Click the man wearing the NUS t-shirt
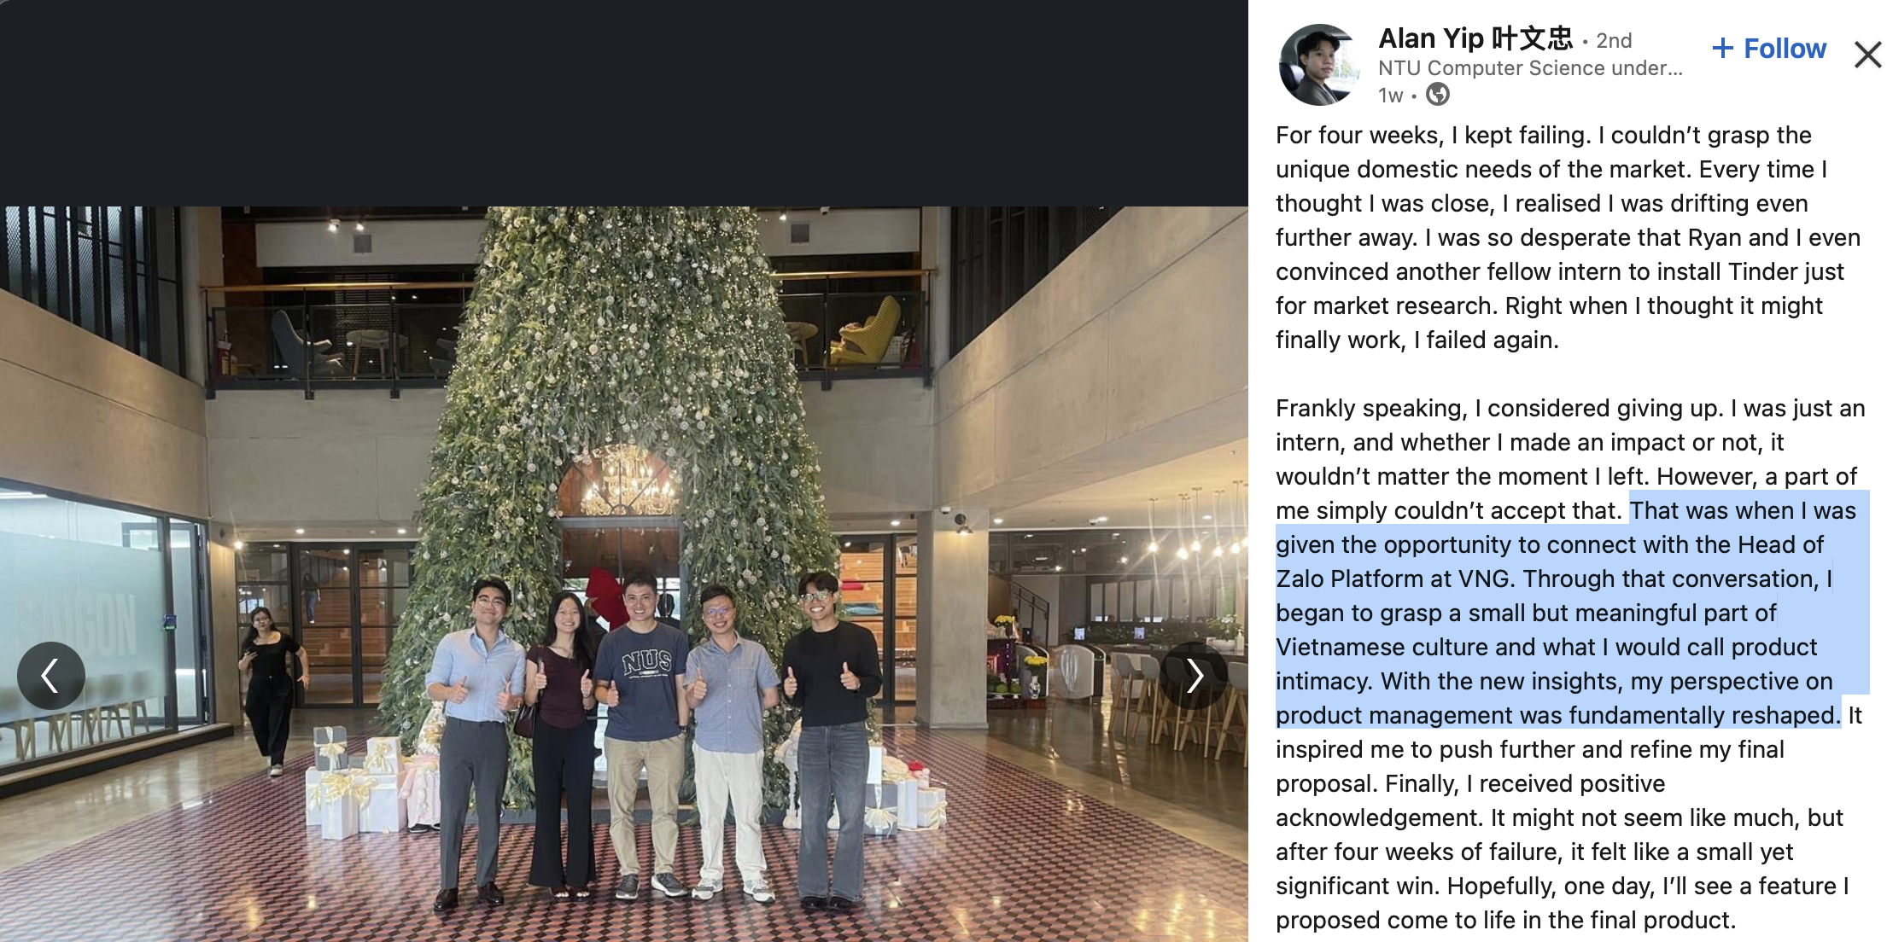The height and width of the screenshot is (942, 1887). pyautogui.click(x=645, y=734)
